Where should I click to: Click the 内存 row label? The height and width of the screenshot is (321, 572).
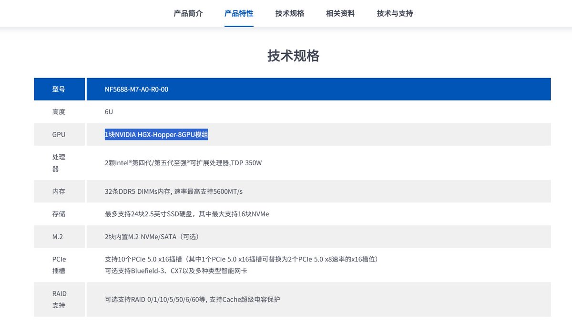pos(59,191)
